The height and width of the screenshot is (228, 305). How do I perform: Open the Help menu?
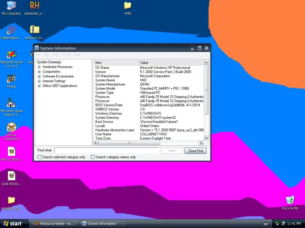pyautogui.click(x=77, y=55)
